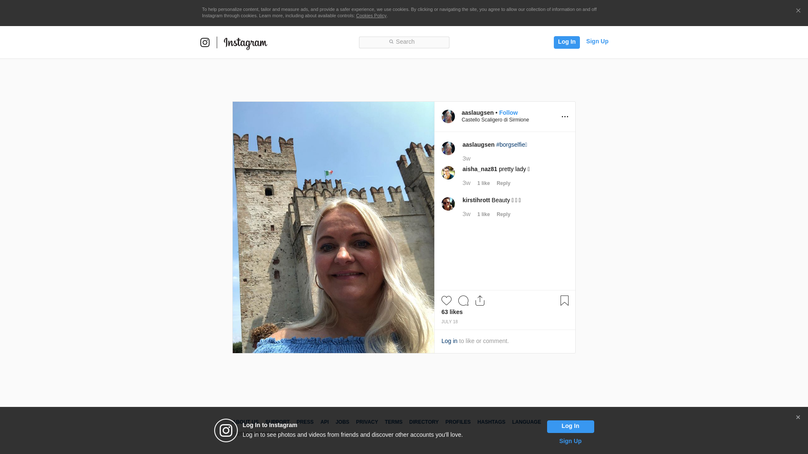Open aaslaugsen username in post header

click(478, 113)
